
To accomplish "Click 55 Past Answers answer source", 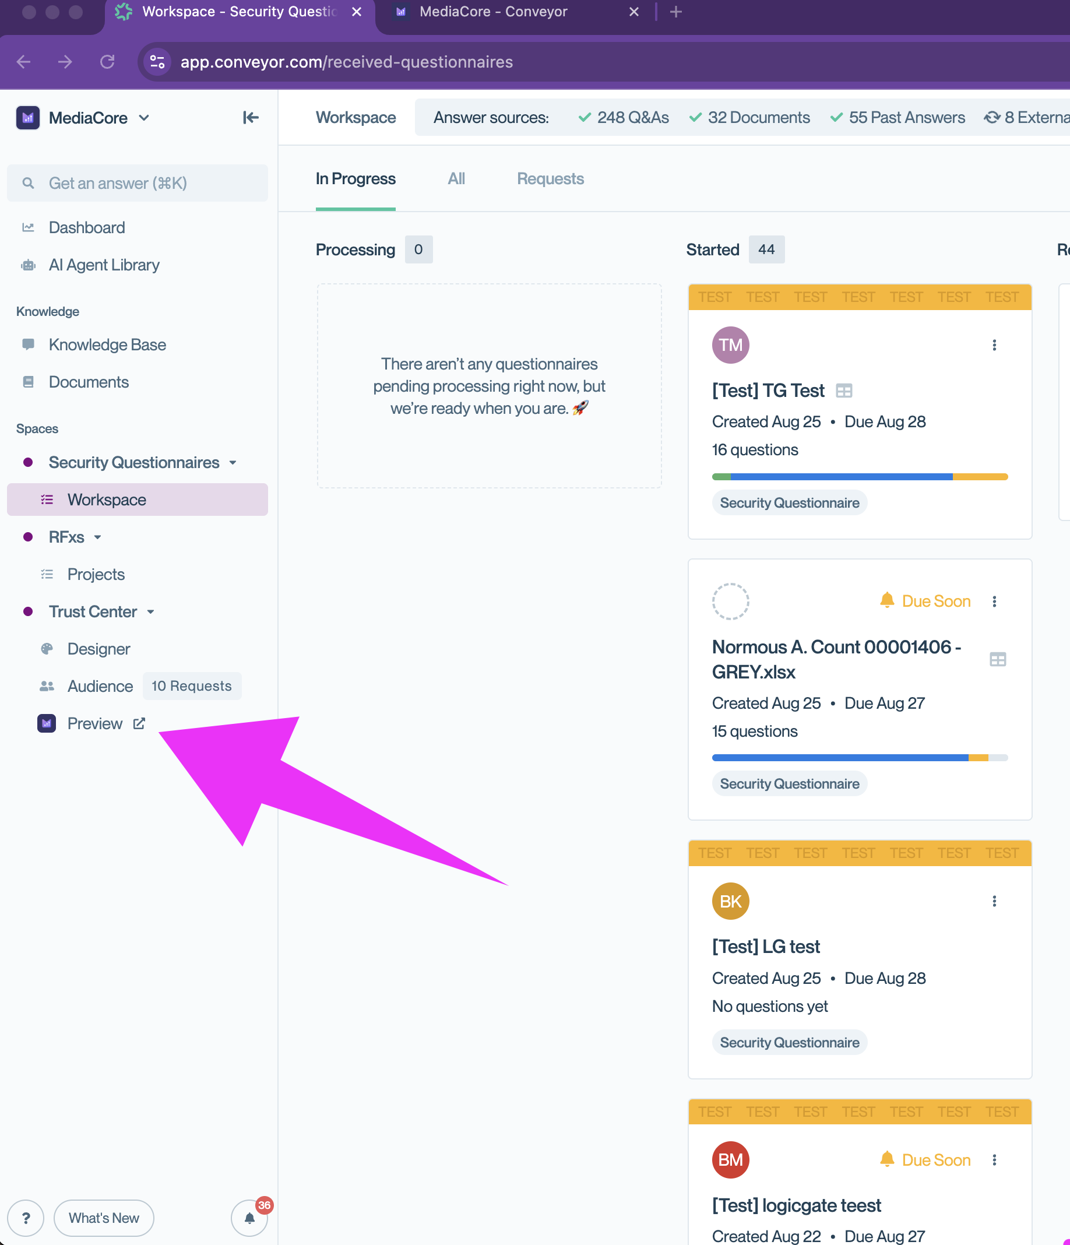I will (897, 118).
